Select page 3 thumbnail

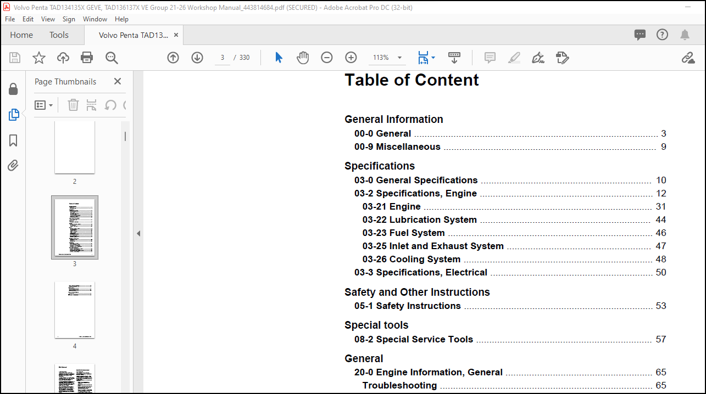[75, 227]
